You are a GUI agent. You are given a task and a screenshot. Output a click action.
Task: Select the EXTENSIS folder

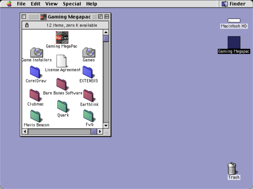click(x=88, y=72)
